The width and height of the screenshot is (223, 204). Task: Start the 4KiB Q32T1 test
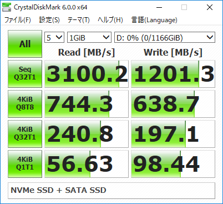(x=25, y=134)
